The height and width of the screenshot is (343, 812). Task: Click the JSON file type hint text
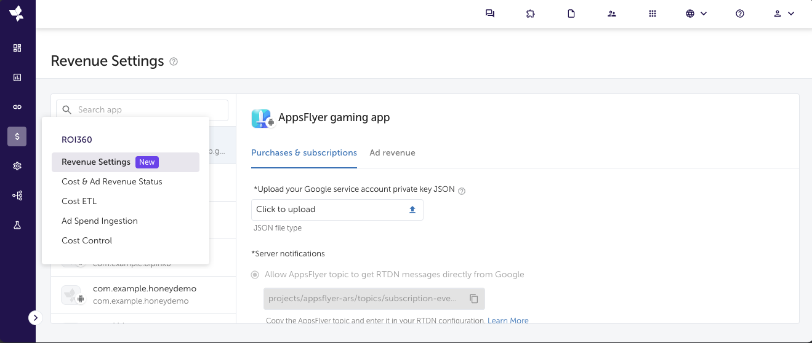coord(278,228)
